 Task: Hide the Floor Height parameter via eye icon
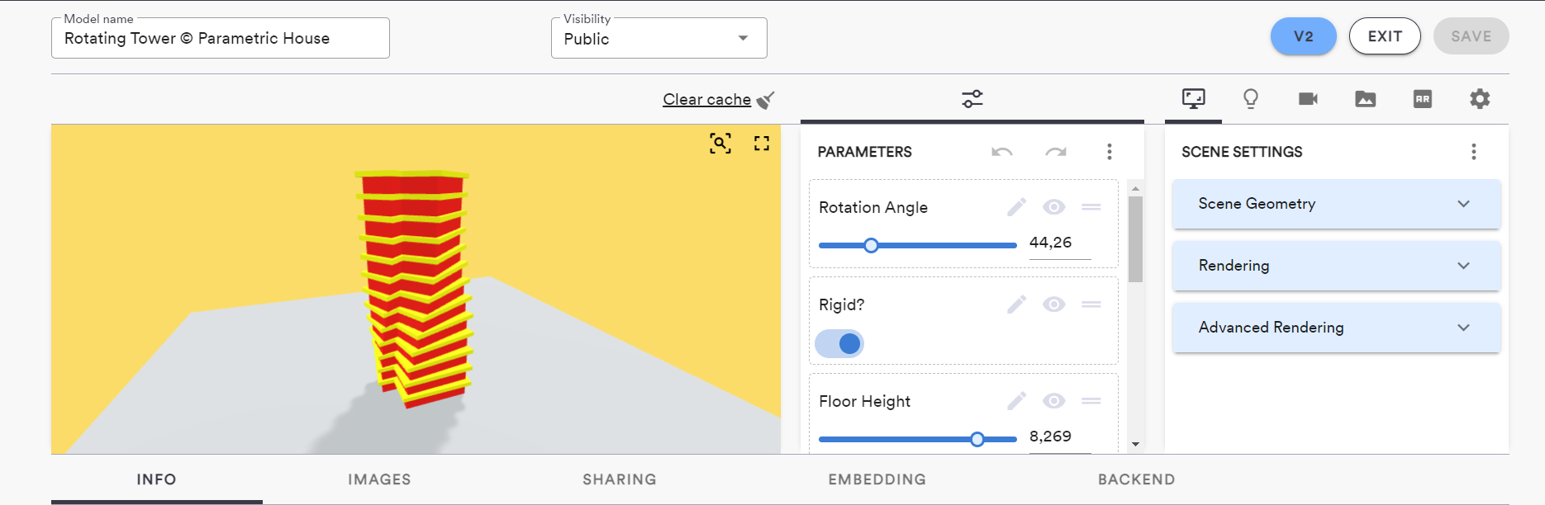coord(1053,401)
